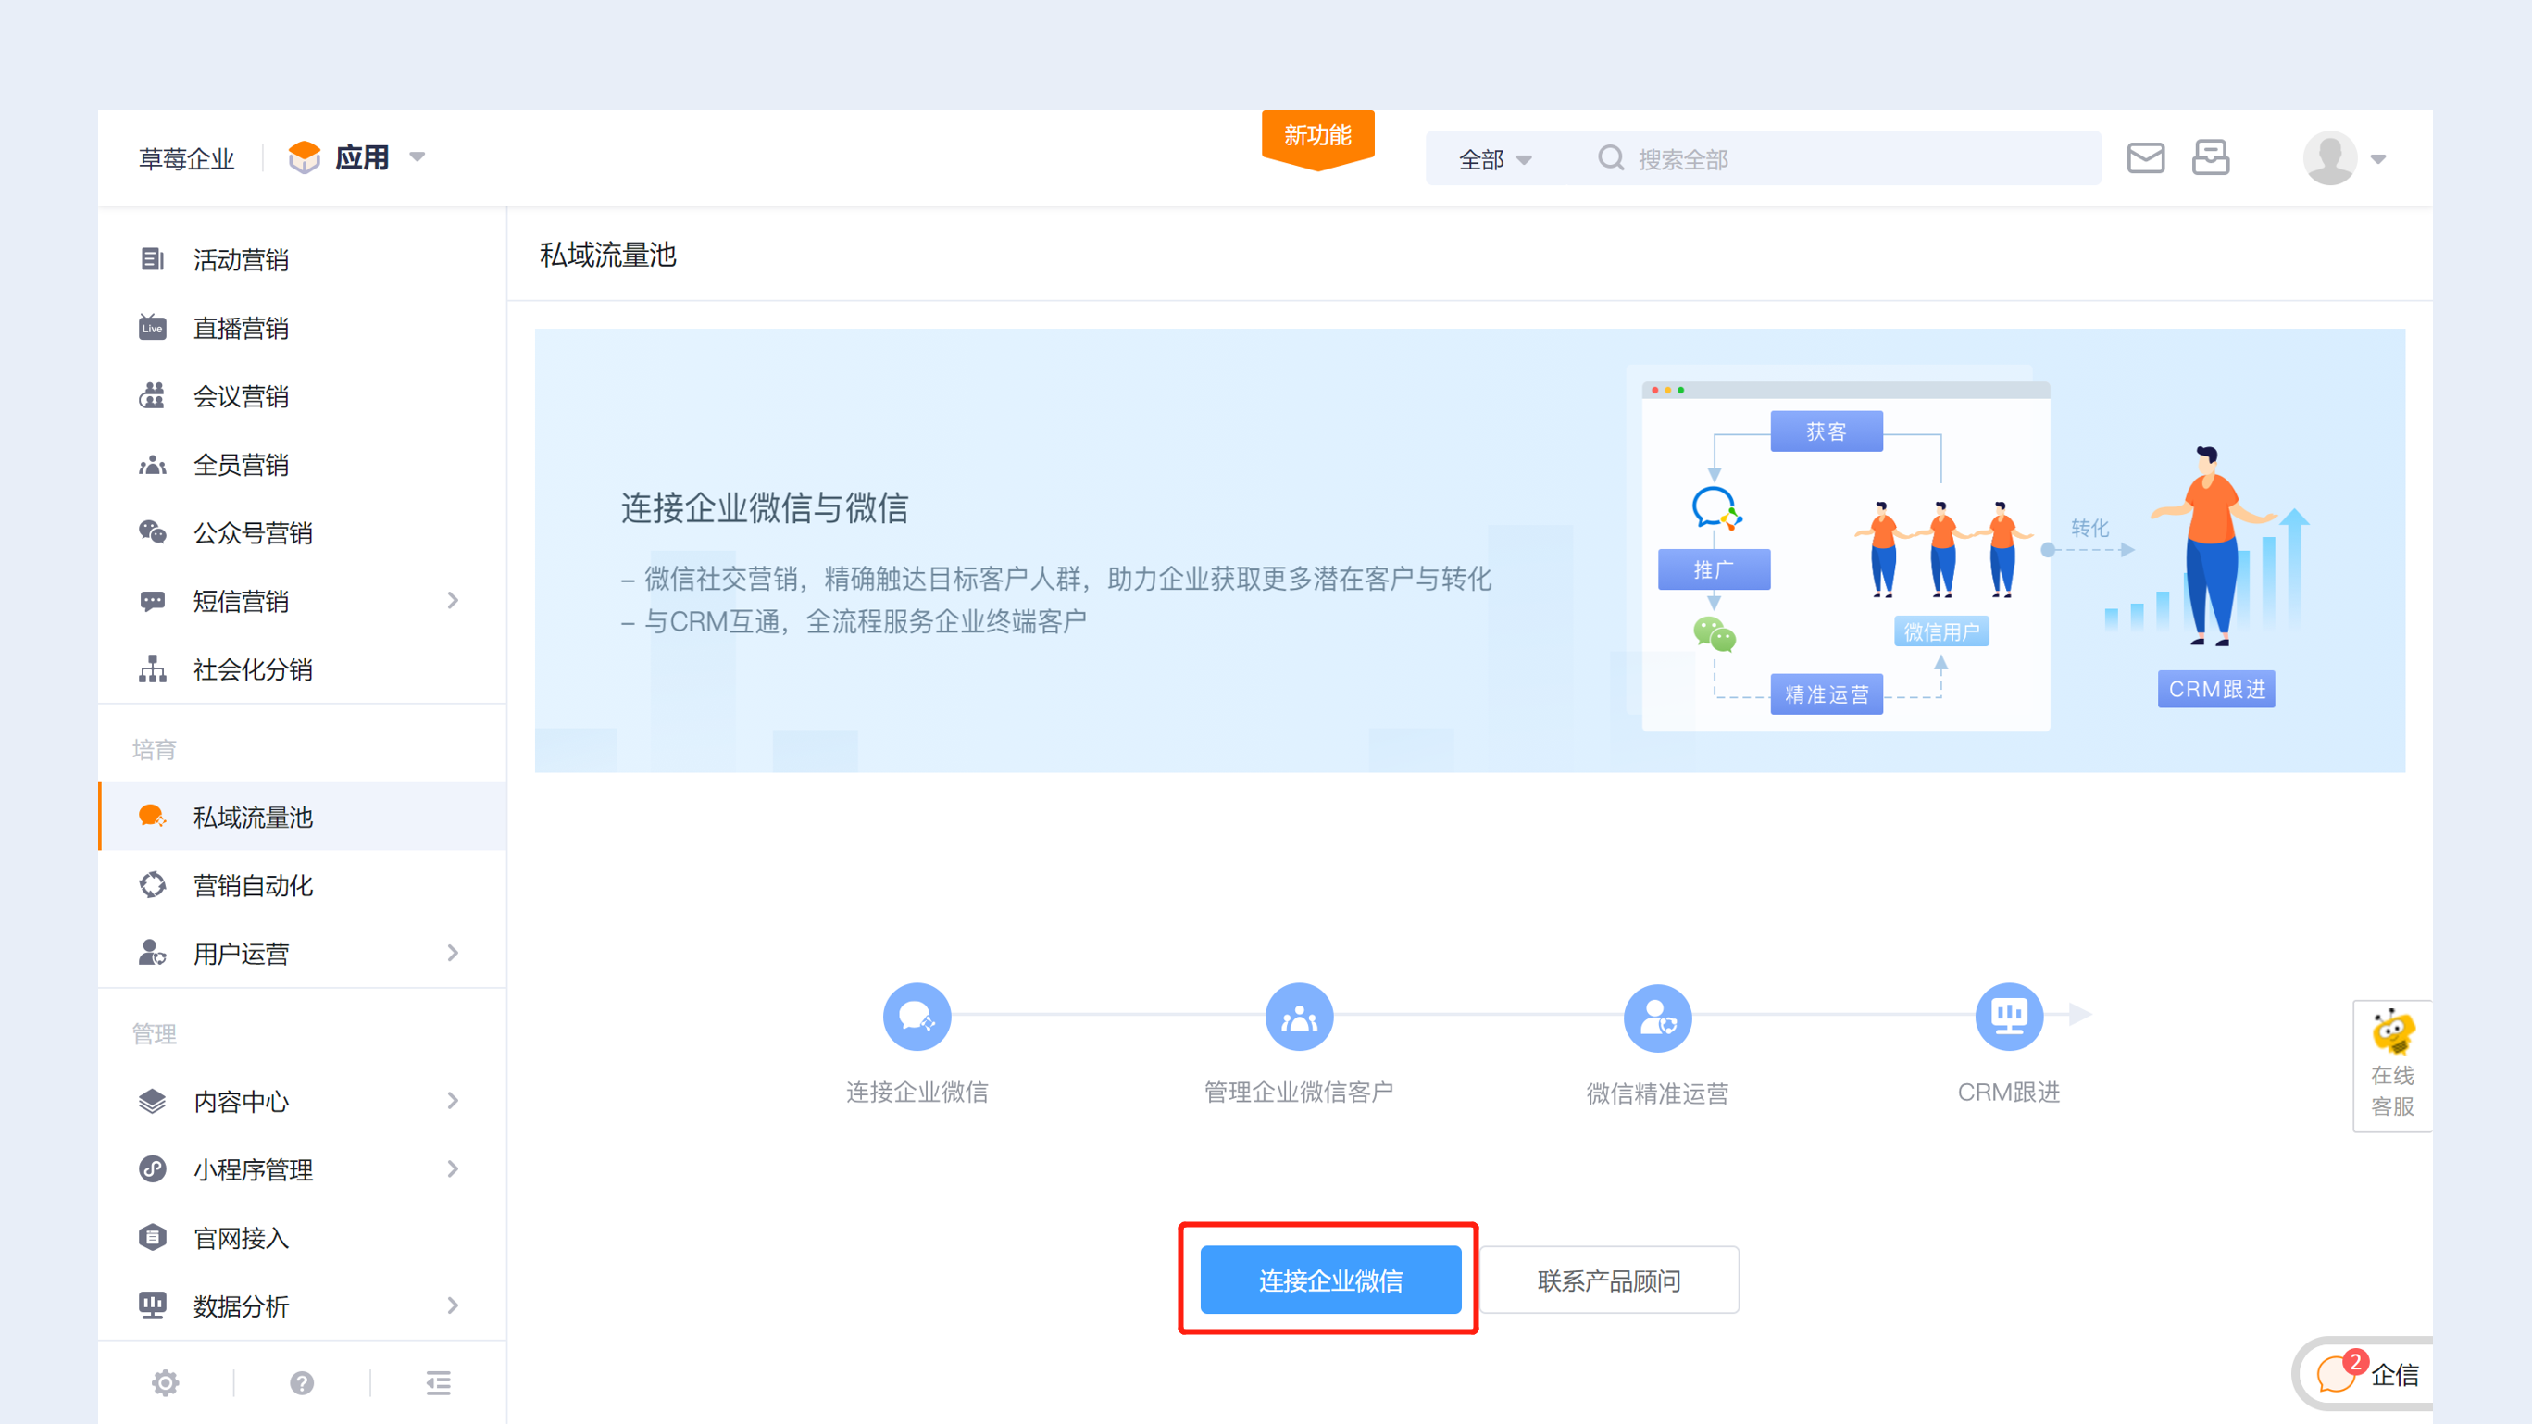This screenshot has width=2532, height=1424.
Task: Click the 连接企业微信 step circle icon
Action: pyautogui.click(x=917, y=1018)
